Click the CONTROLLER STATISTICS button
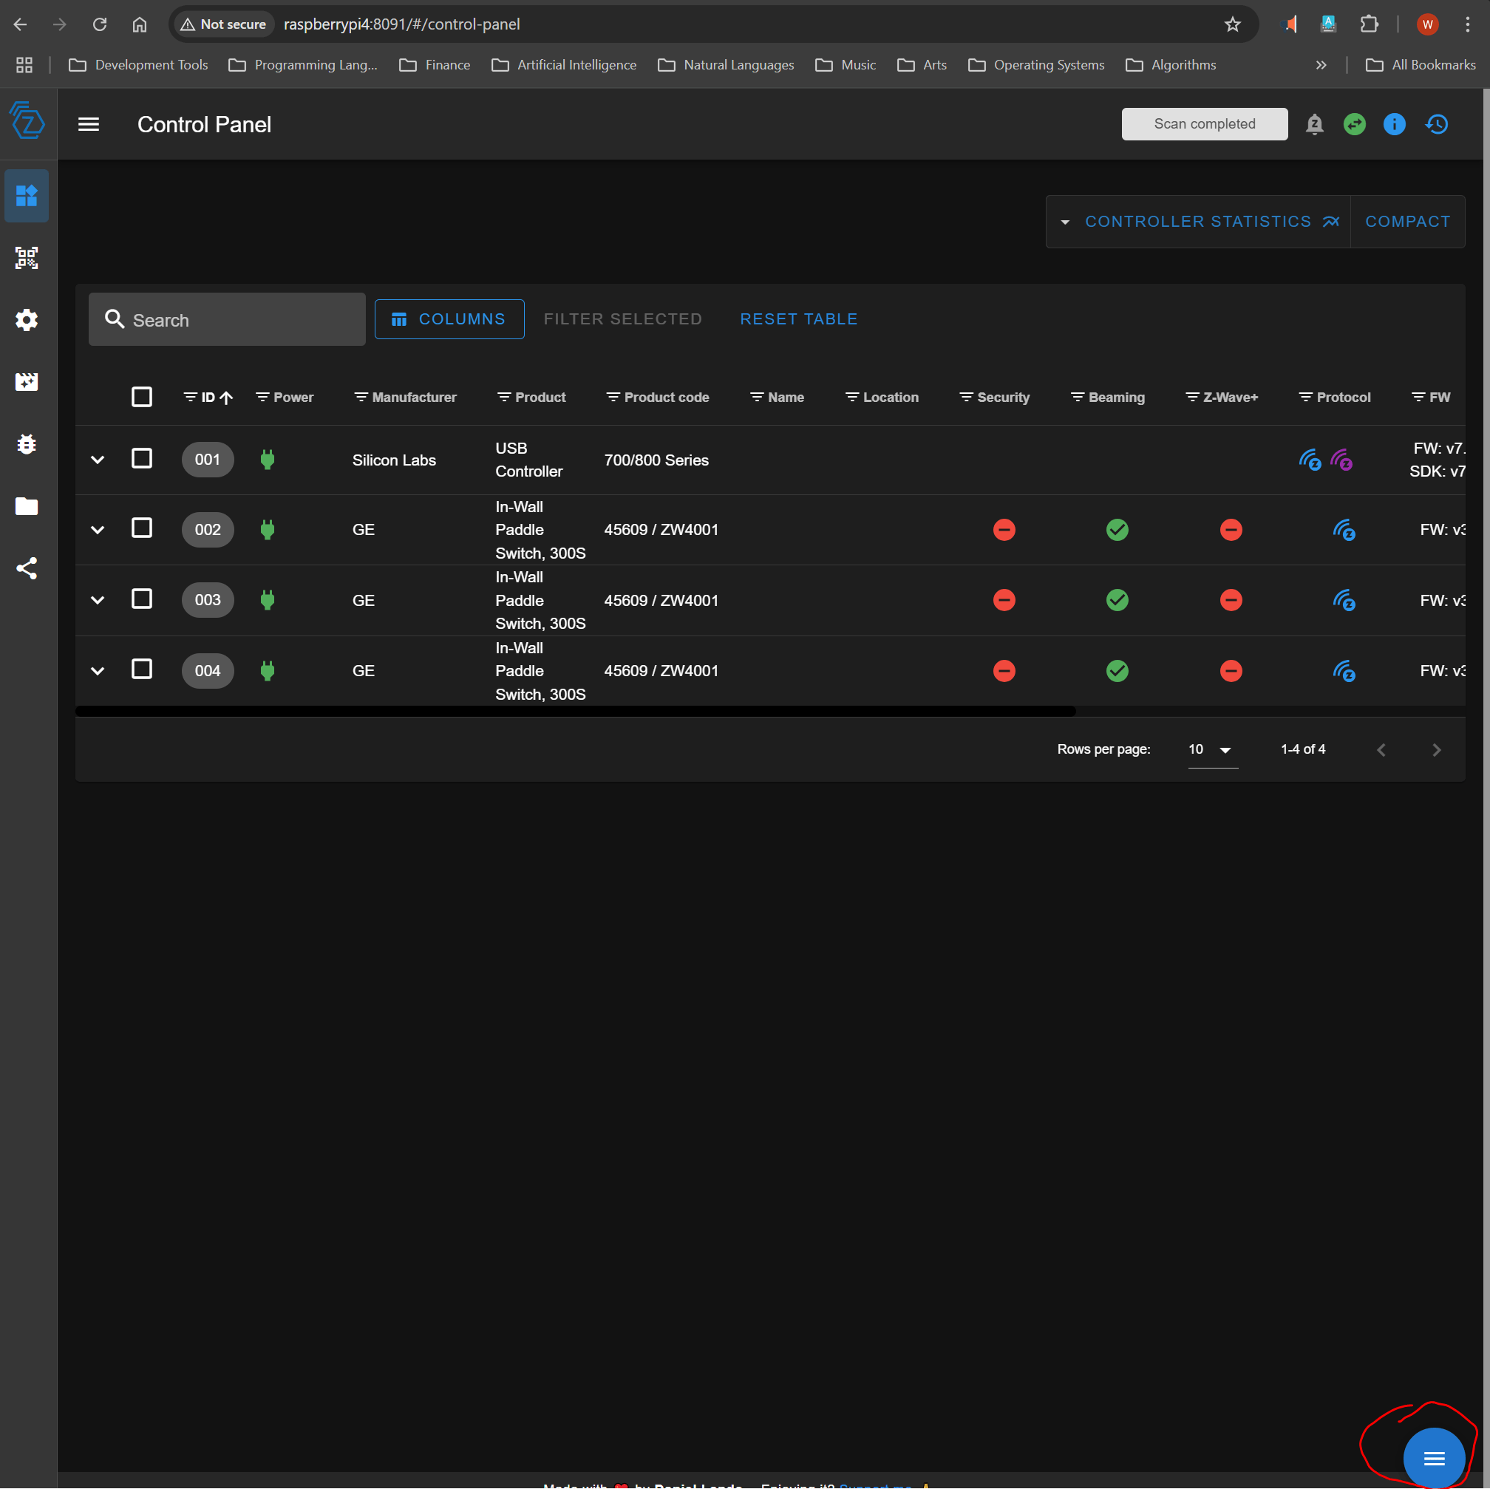The image size is (1490, 1489). tap(1198, 222)
